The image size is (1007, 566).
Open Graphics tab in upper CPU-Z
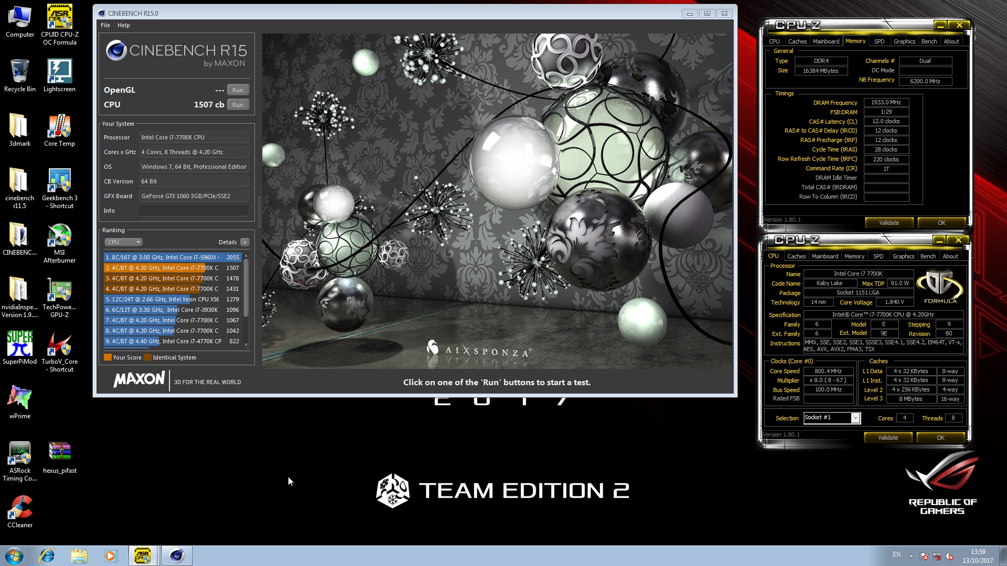click(904, 41)
